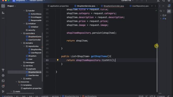Switch to UserRepository.java tab
The width and height of the screenshot is (173, 97).
point(139,6)
